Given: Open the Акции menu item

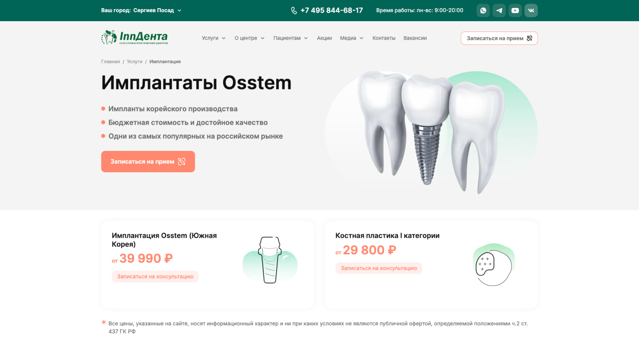Looking at the screenshot, I should tap(324, 38).
